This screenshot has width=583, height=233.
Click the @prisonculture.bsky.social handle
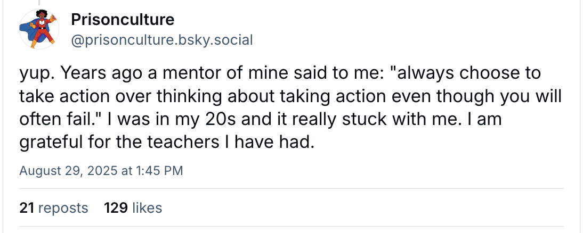[x=161, y=40]
